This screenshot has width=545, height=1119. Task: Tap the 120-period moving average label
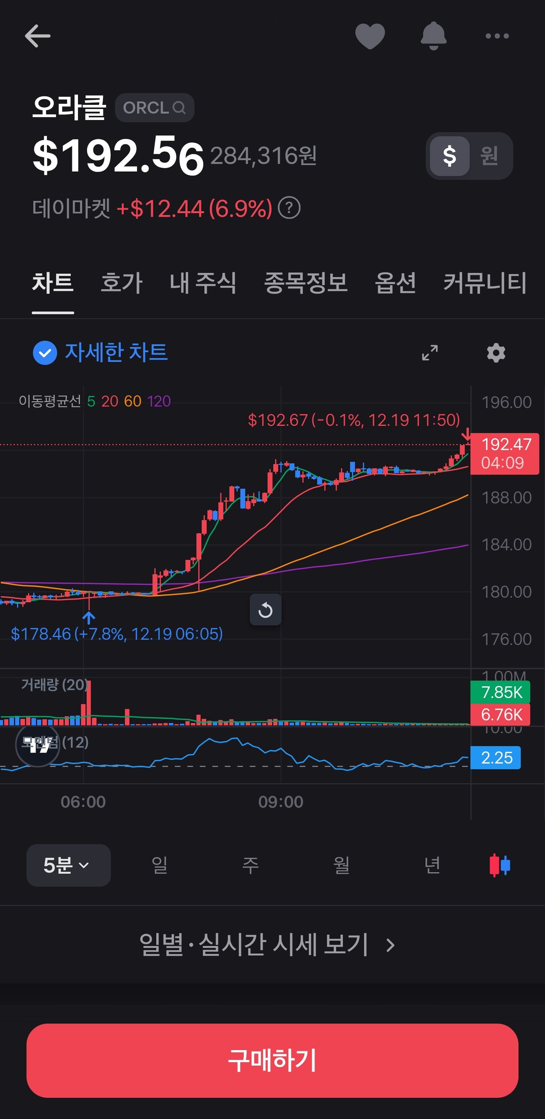click(x=159, y=401)
